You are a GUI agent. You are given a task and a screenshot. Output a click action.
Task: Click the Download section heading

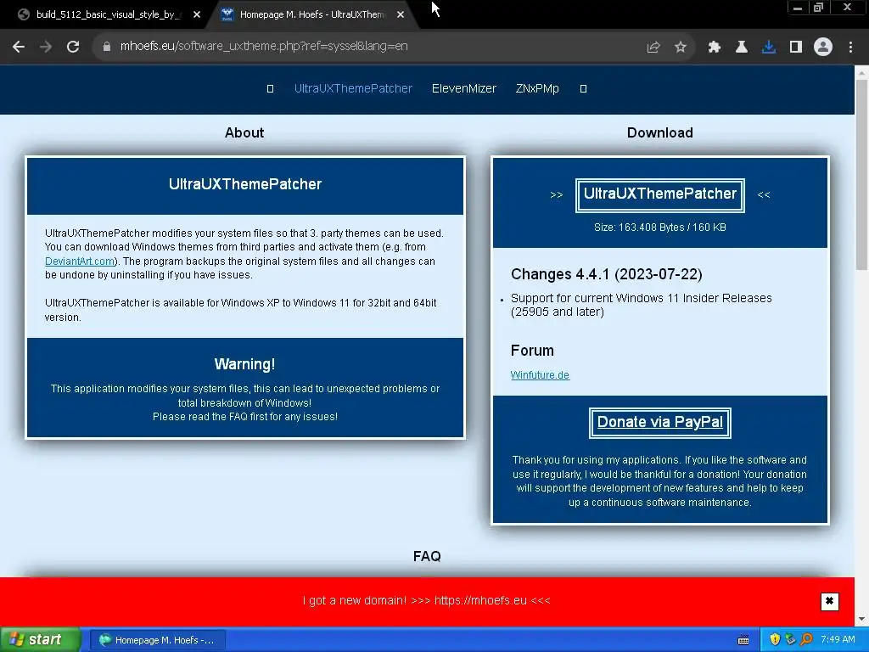pyautogui.click(x=659, y=132)
